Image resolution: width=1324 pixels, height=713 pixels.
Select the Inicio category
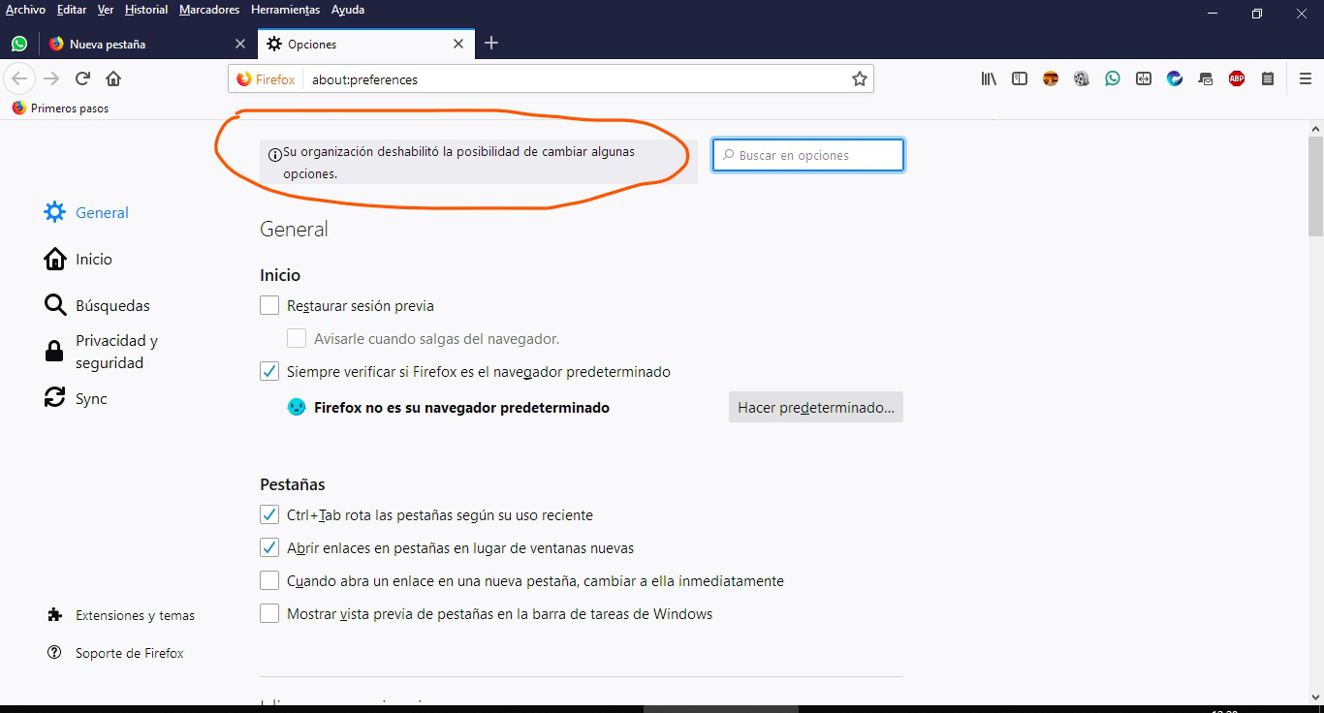click(x=79, y=259)
